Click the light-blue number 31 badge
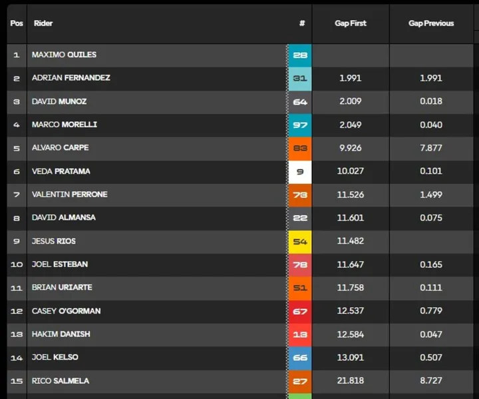 coord(299,79)
